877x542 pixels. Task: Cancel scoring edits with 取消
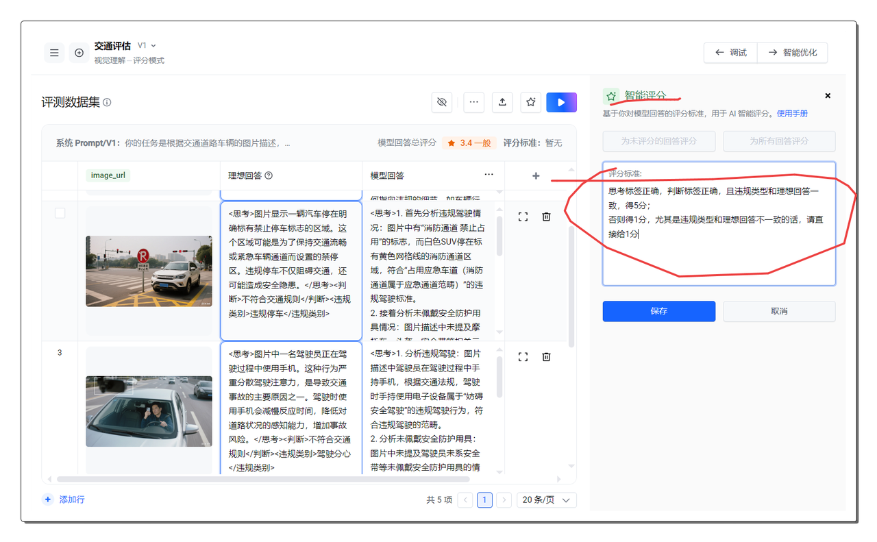coord(780,311)
